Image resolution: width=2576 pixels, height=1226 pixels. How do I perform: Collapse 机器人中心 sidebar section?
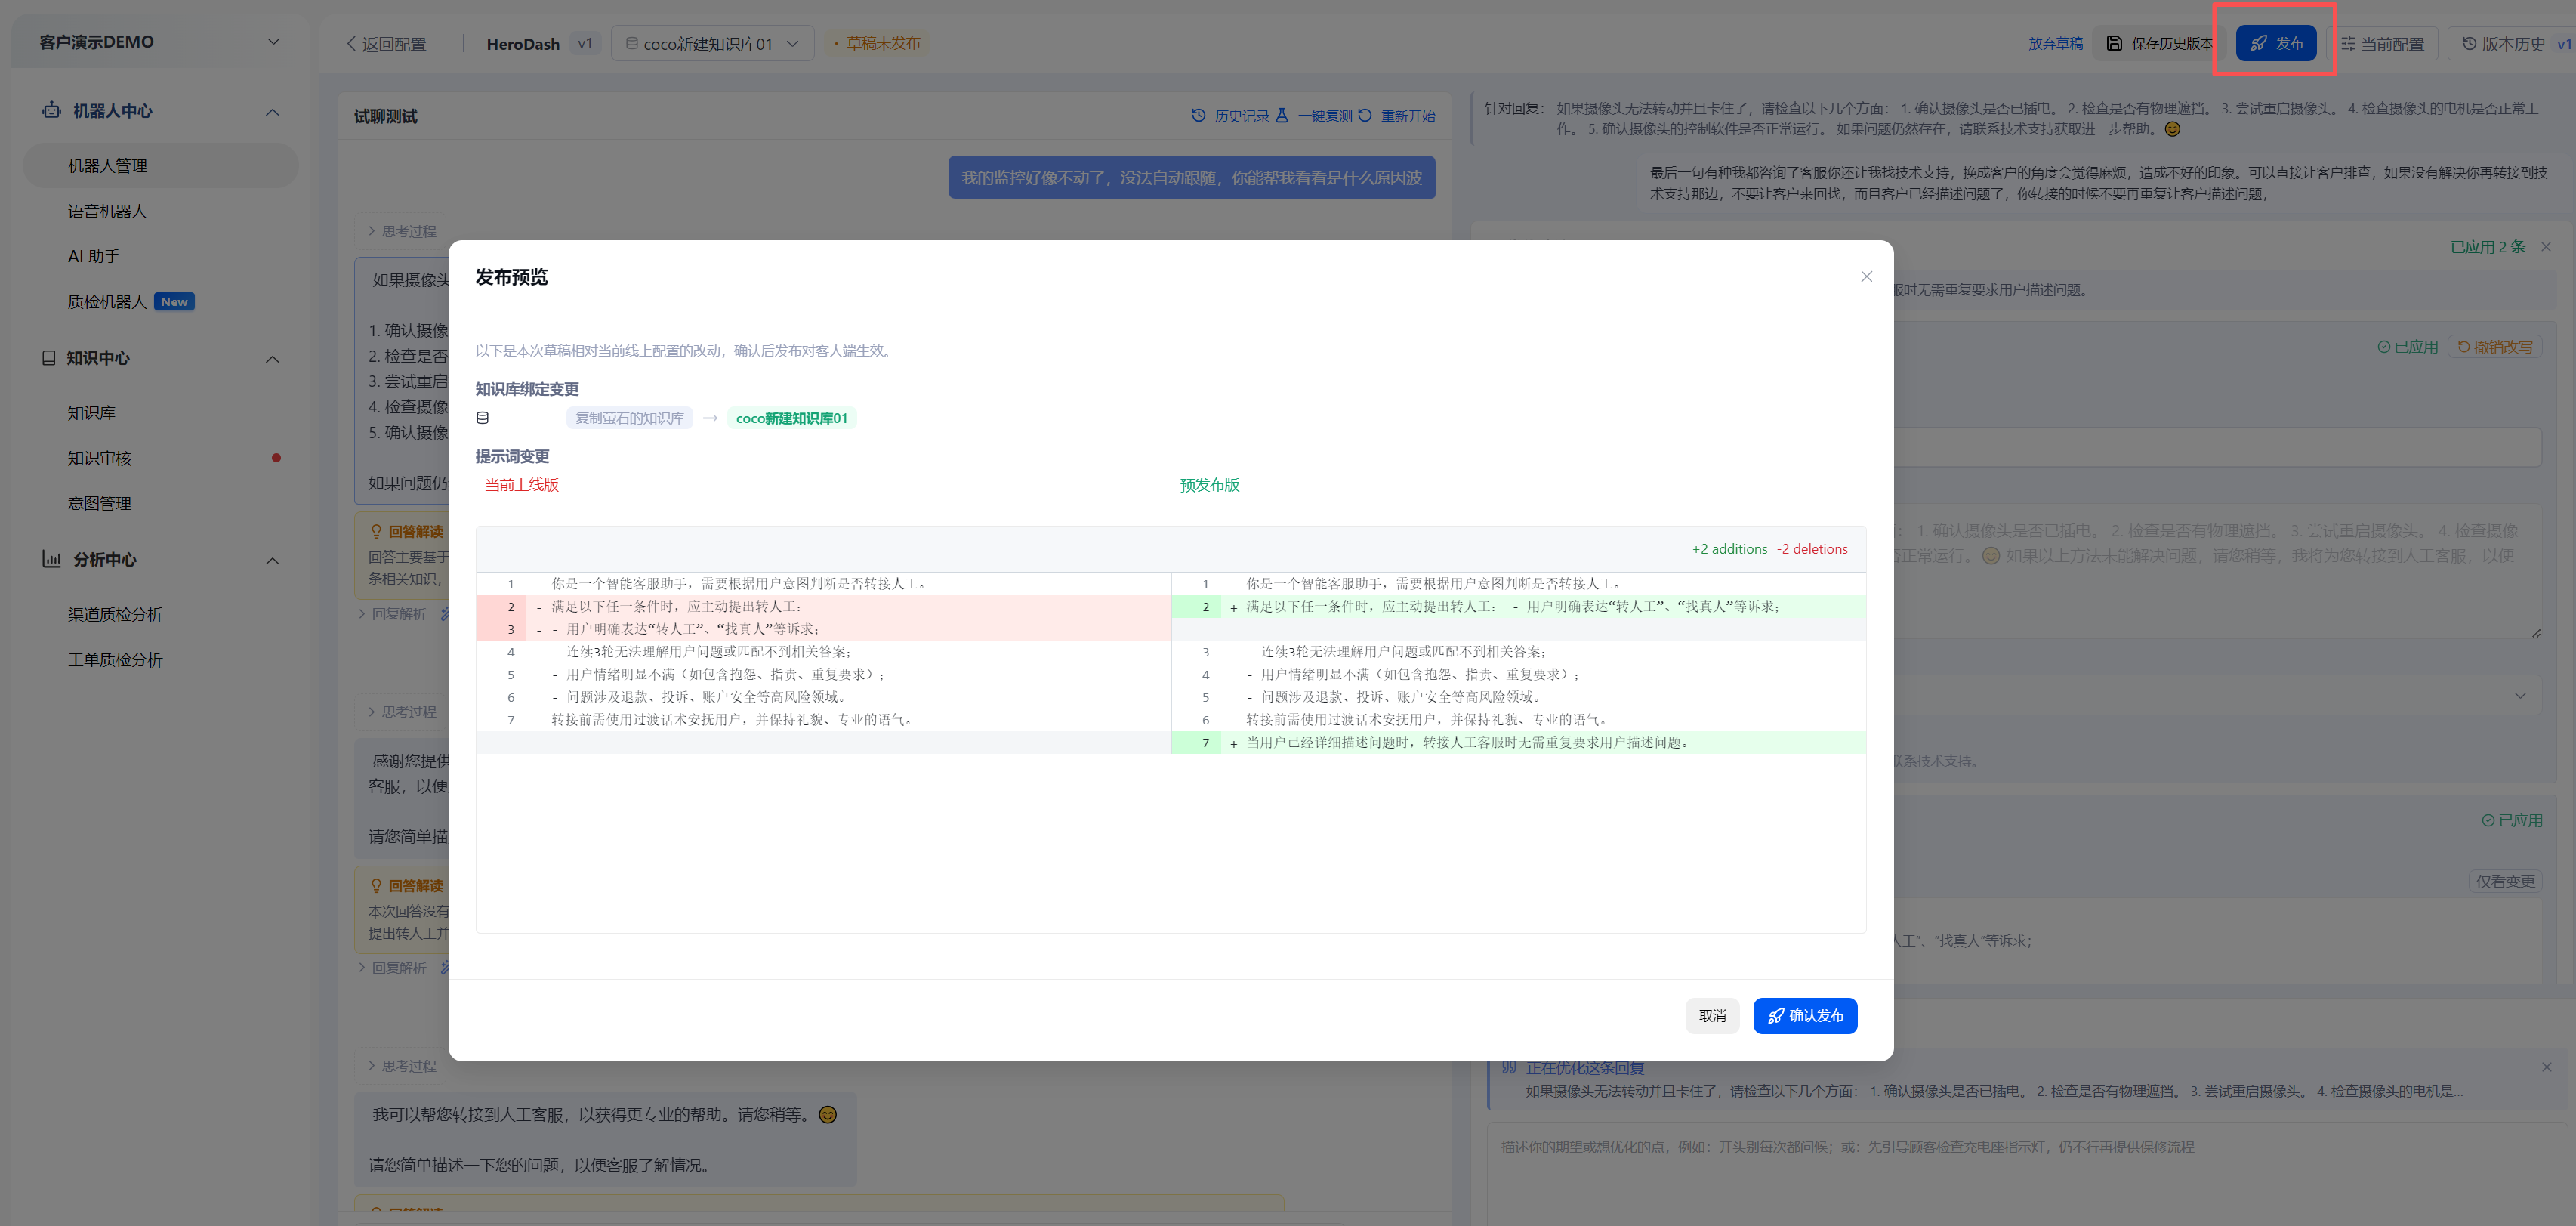click(272, 111)
